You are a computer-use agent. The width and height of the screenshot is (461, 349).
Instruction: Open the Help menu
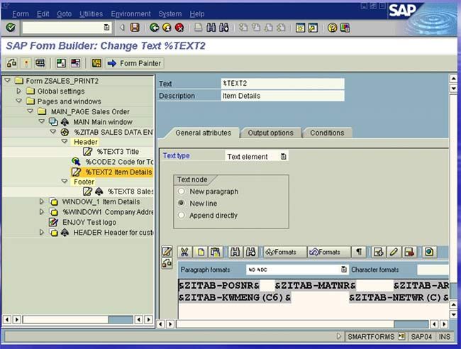coord(197,13)
